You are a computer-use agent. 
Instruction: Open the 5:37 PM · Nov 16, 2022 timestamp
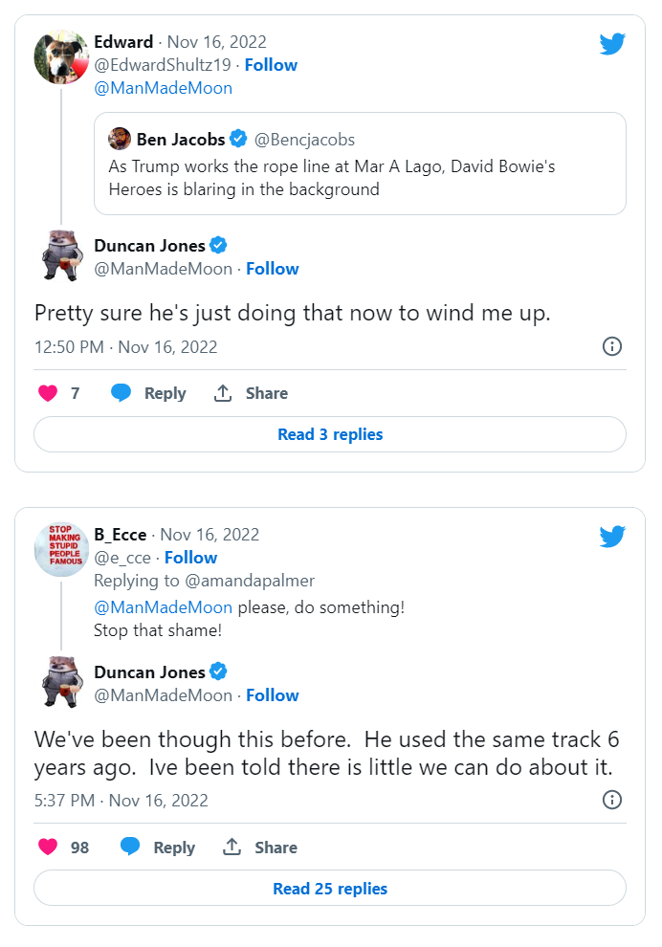pos(121,800)
